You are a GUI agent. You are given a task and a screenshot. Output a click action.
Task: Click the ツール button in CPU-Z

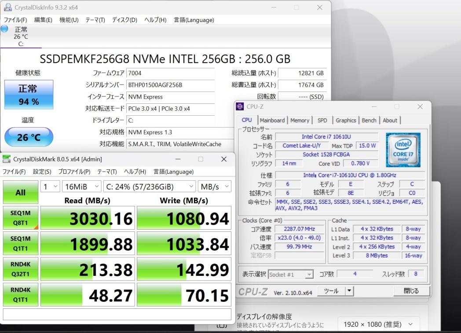point(331,291)
